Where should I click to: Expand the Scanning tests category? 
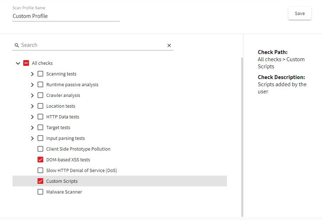click(33, 74)
